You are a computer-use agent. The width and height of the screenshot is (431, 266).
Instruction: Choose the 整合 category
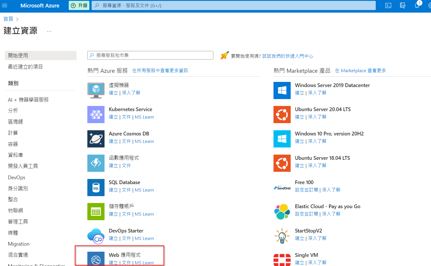click(x=13, y=199)
